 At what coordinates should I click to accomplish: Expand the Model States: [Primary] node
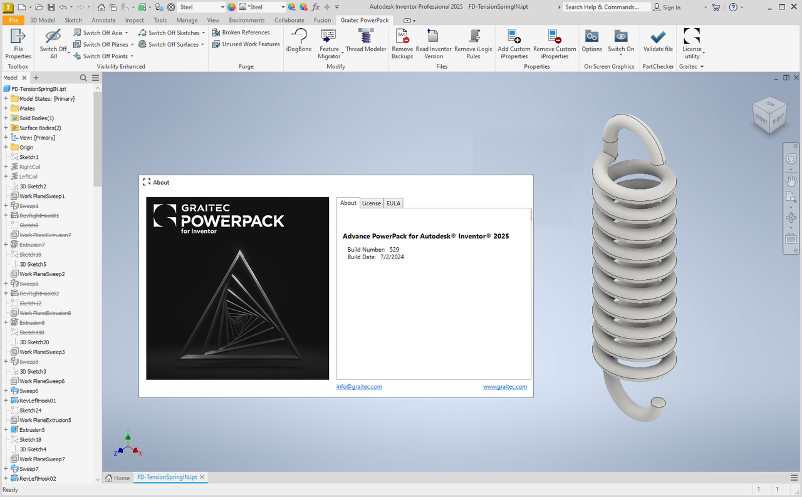(6, 98)
